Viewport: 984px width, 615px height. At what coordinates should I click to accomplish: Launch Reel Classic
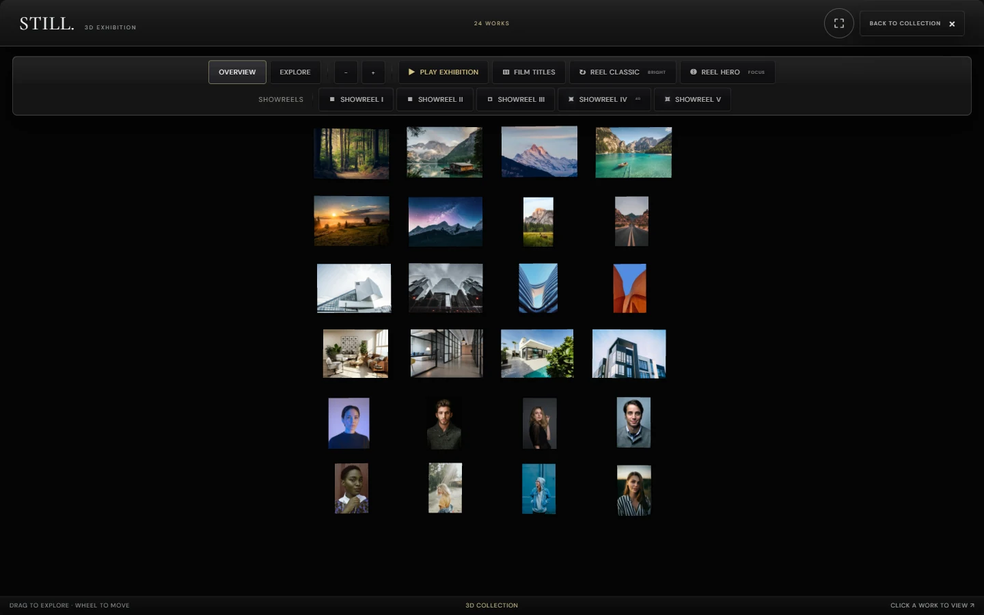[x=623, y=72]
